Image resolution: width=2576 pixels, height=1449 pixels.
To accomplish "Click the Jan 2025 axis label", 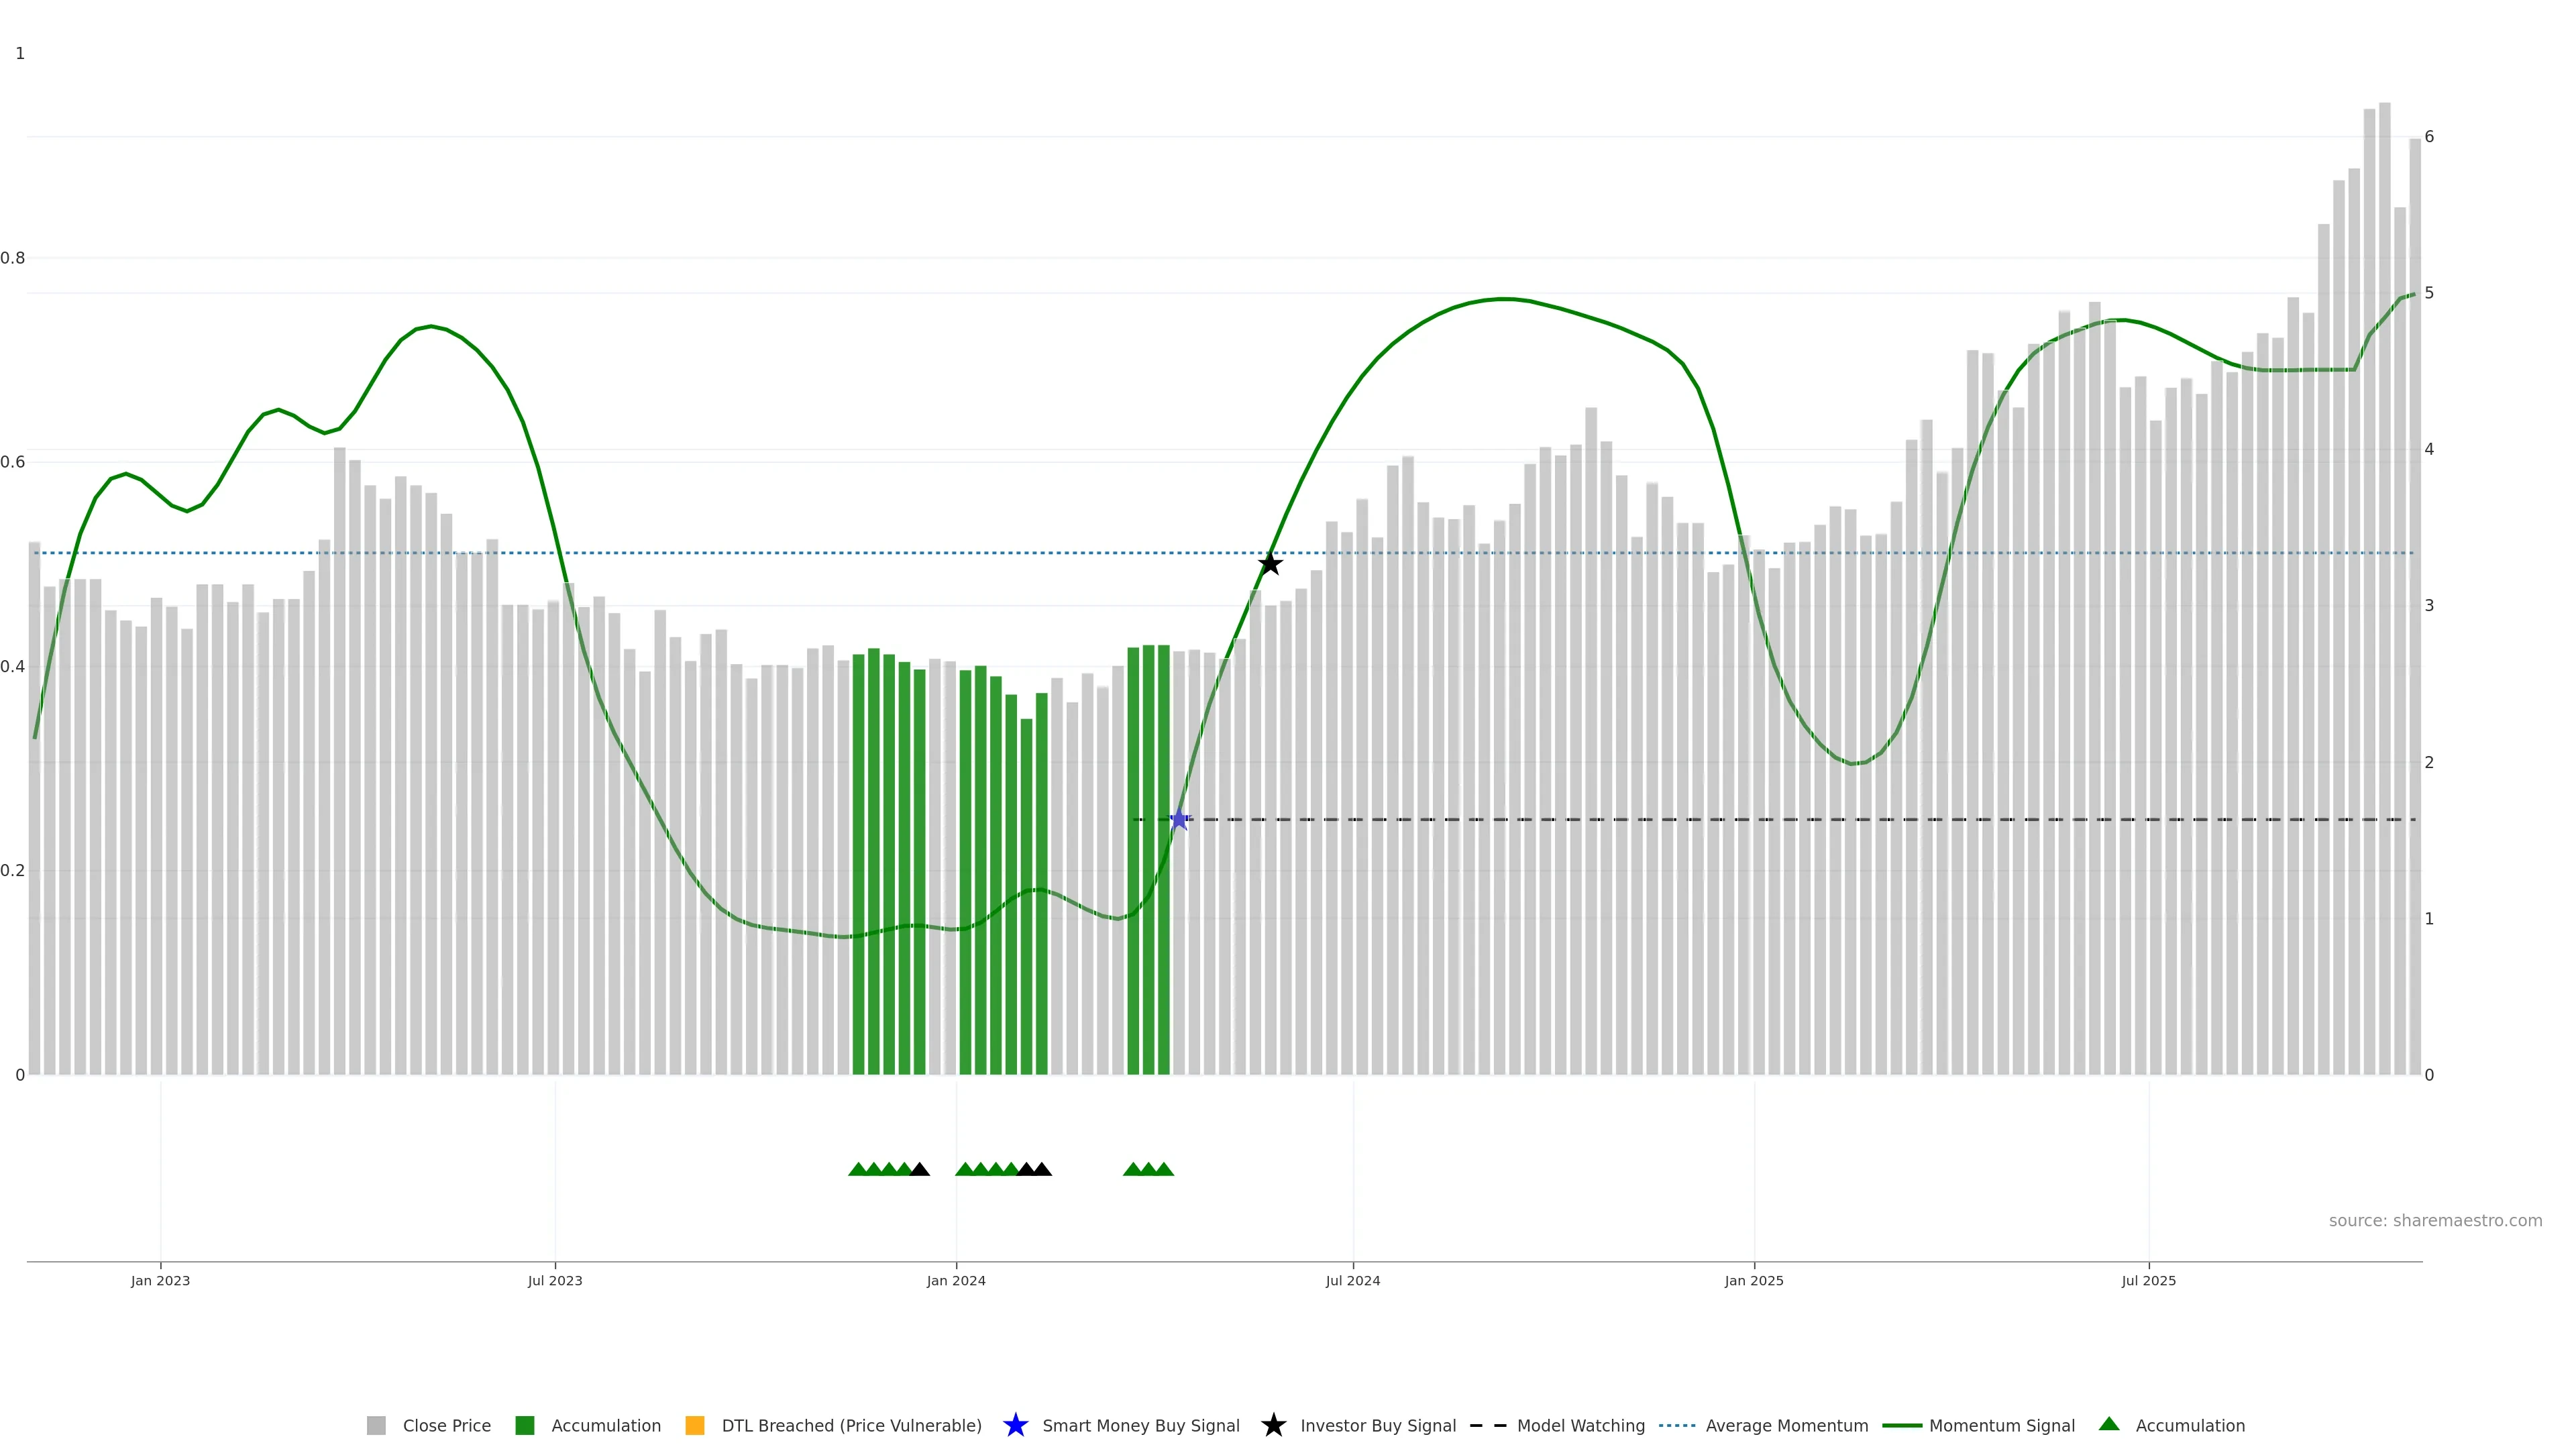I will click(x=1753, y=1281).
